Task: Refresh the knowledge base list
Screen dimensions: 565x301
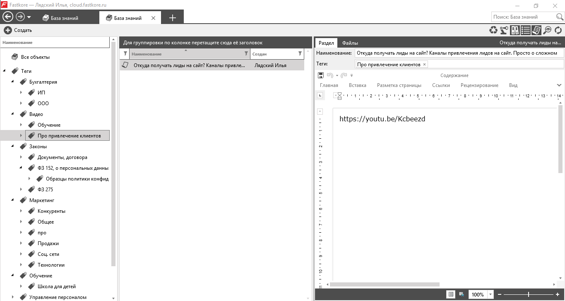Action: point(558,30)
